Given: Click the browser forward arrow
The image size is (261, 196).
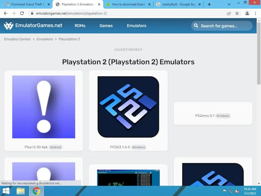Looking at the screenshot, I should point(14,13).
